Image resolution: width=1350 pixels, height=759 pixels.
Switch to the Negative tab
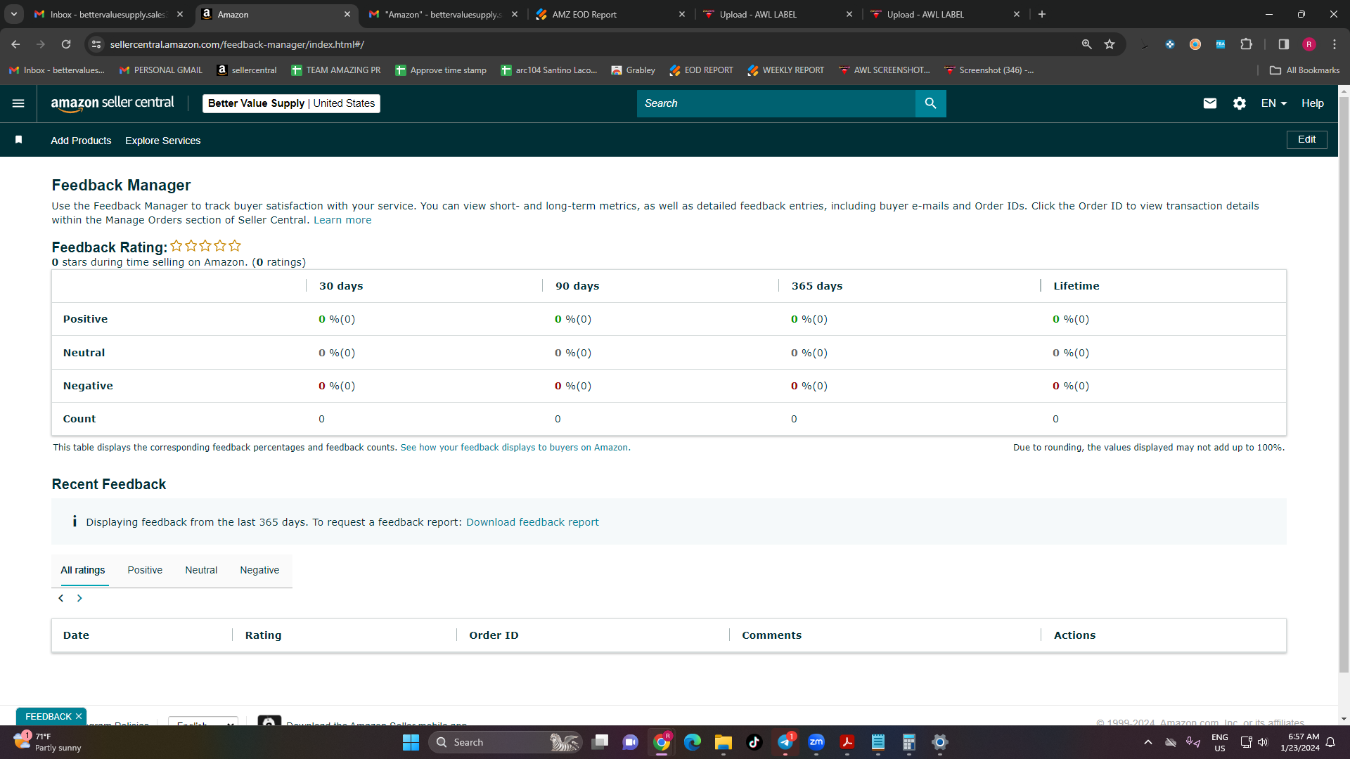(x=259, y=570)
